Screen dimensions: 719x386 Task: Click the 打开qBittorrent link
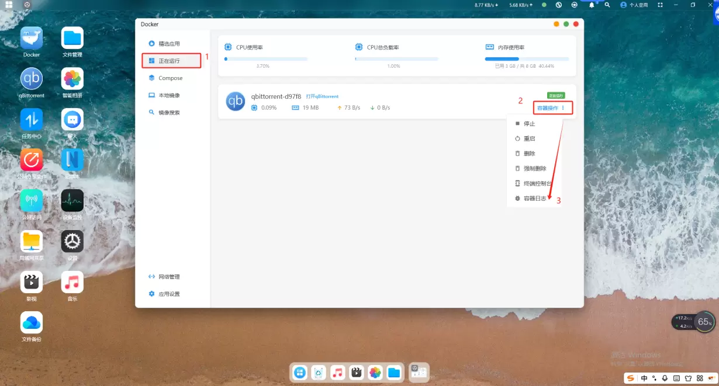click(x=322, y=96)
